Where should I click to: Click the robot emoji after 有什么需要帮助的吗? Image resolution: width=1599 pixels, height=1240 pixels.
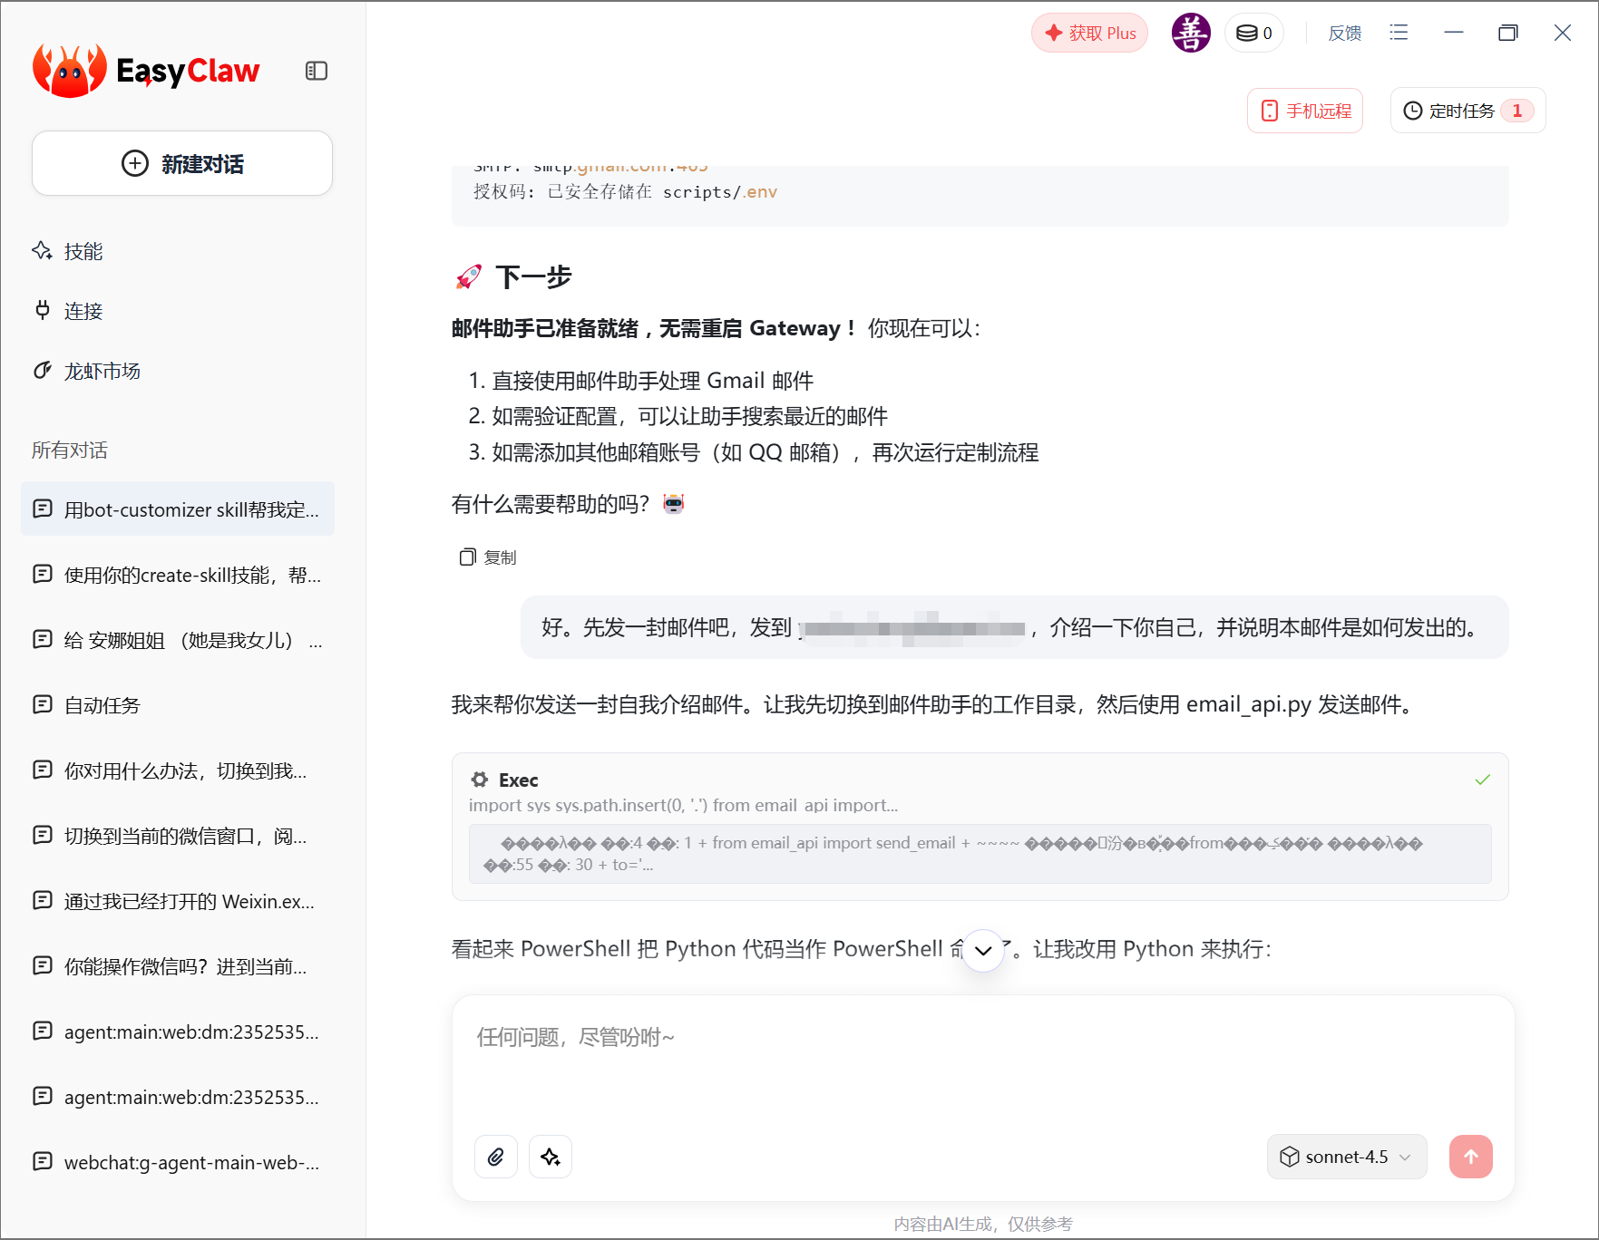(673, 503)
